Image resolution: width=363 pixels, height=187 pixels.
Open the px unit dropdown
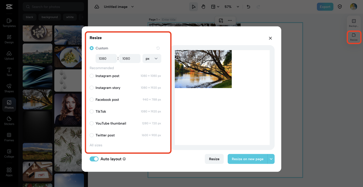152,59
